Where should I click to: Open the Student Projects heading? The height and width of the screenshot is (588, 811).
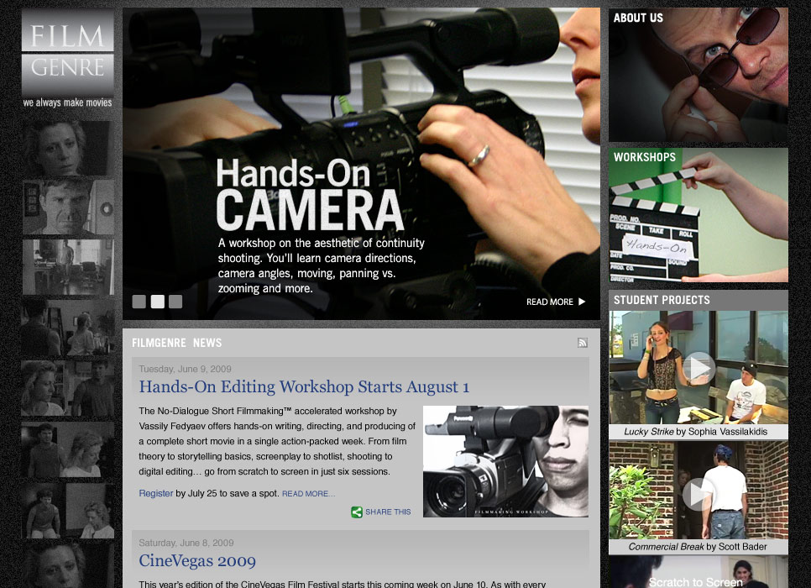[662, 300]
